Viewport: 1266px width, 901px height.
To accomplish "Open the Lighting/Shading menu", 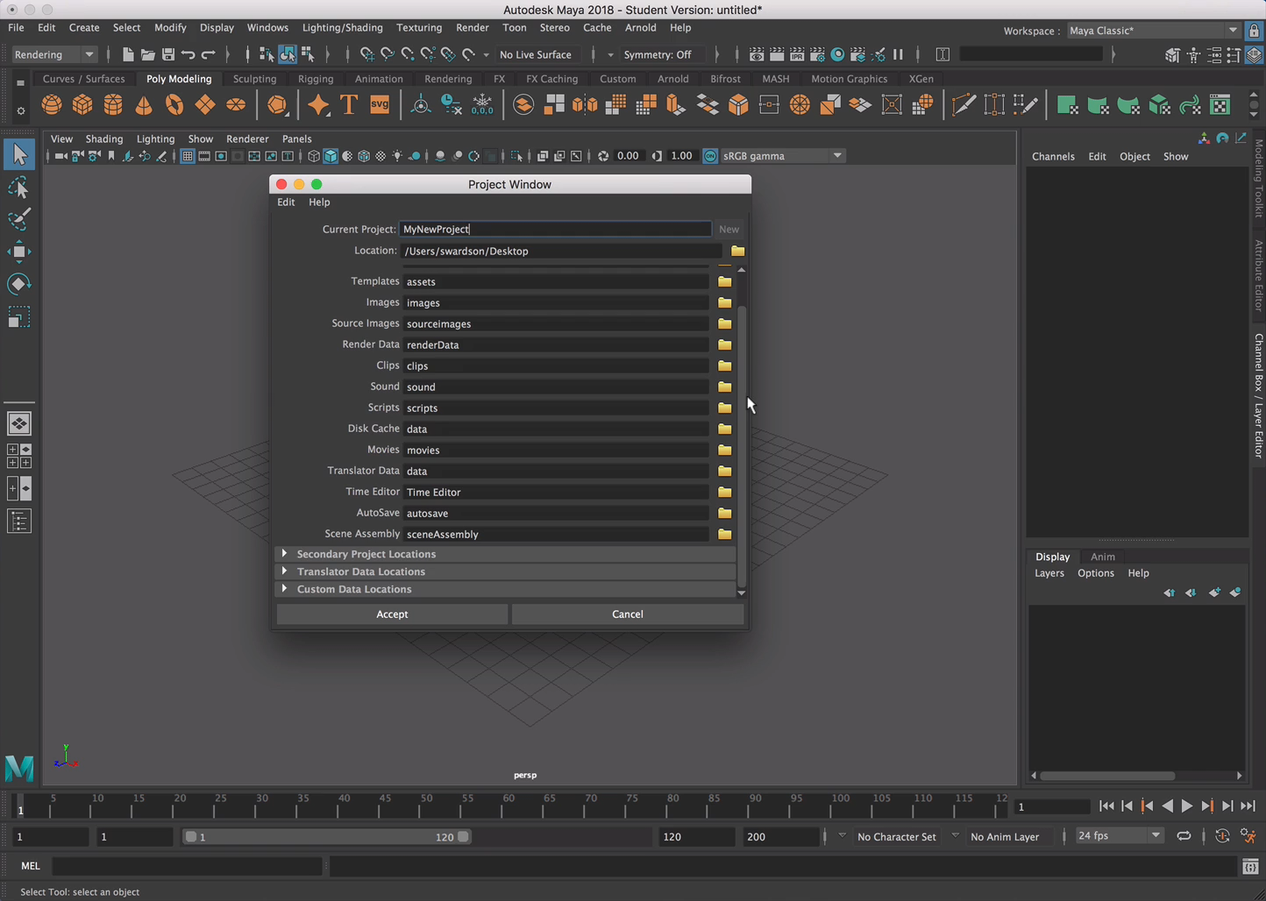I will [x=342, y=28].
